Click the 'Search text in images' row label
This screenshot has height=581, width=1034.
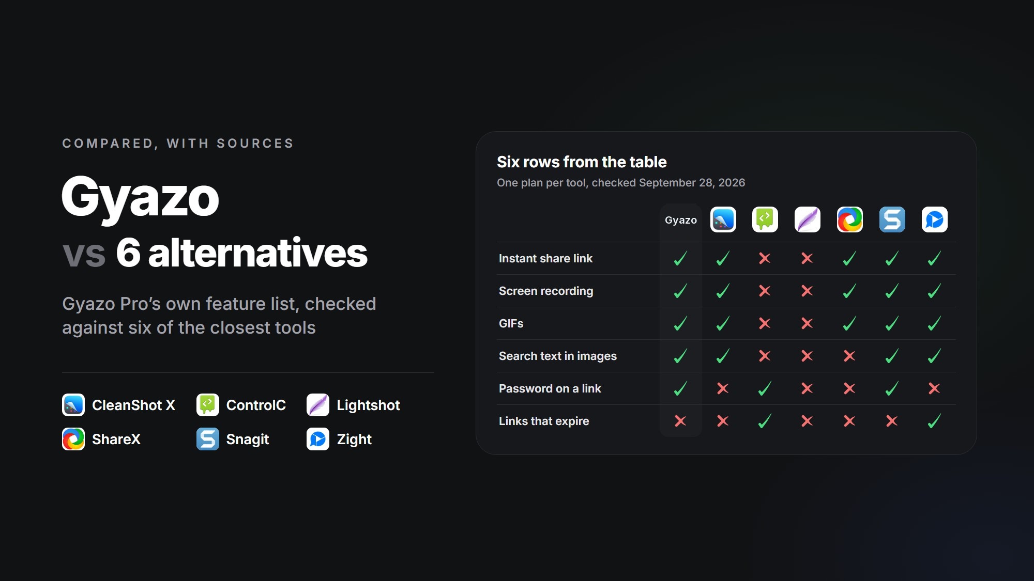click(x=558, y=356)
